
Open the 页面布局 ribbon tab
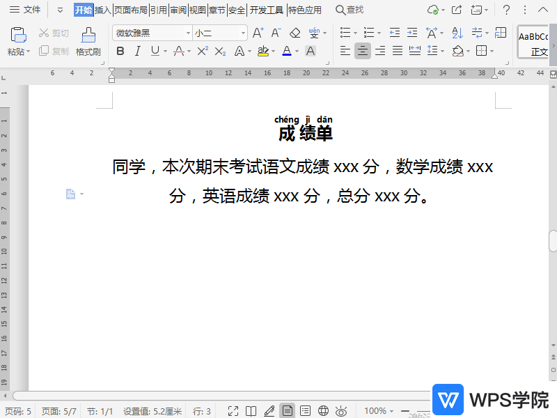(x=131, y=9)
